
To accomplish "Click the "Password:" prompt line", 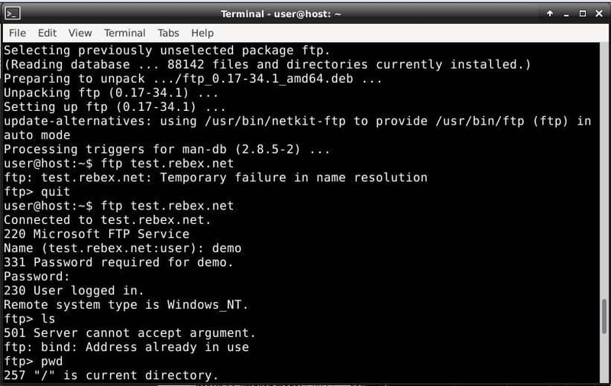I will pos(37,276).
